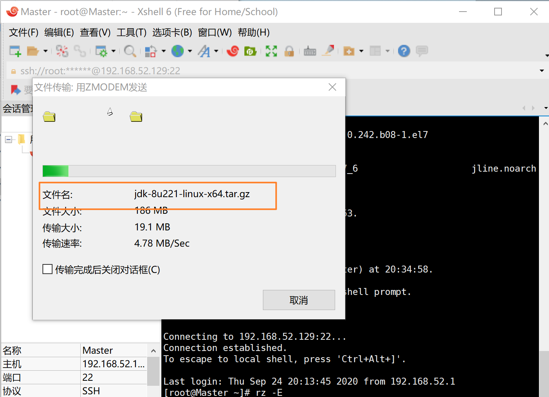Click the color scheme icon

point(151,51)
